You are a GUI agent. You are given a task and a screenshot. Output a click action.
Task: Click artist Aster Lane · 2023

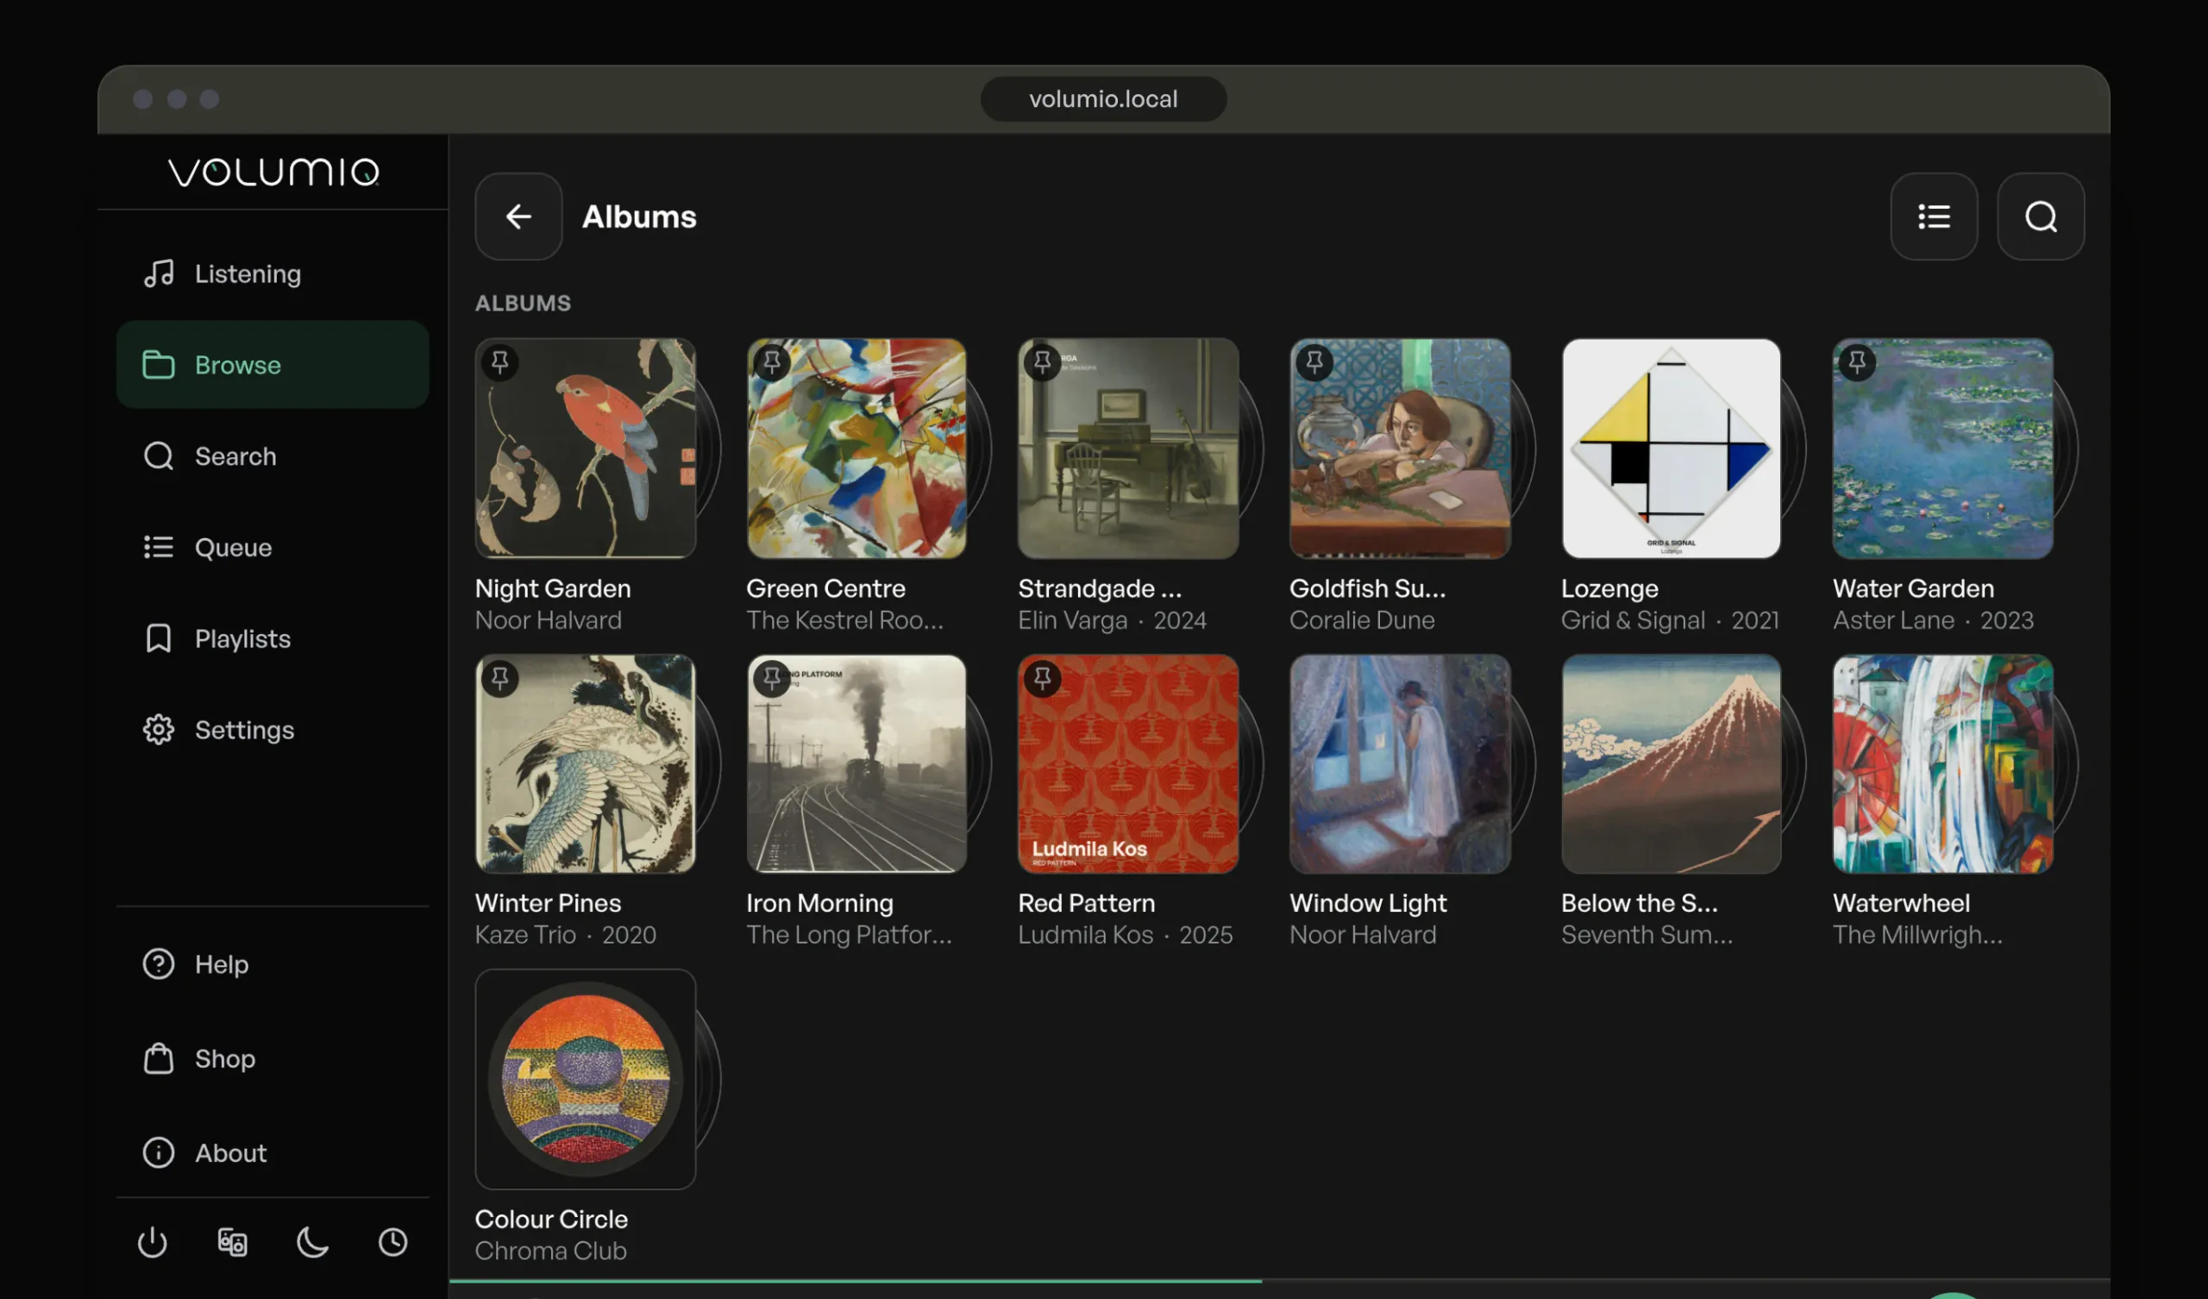(x=1933, y=619)
